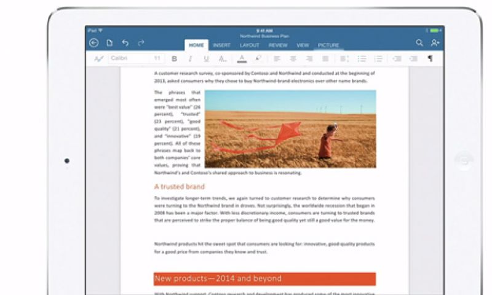This screenshot has width=492, height=295.
Task: Select the kite field picture
Action: click(x=290, y=129)
